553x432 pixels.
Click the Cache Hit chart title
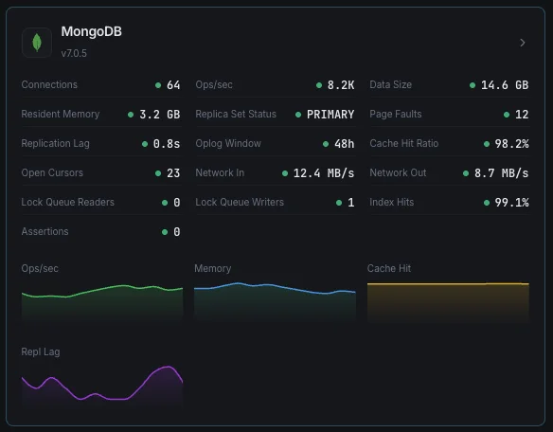tap(389, 268)
